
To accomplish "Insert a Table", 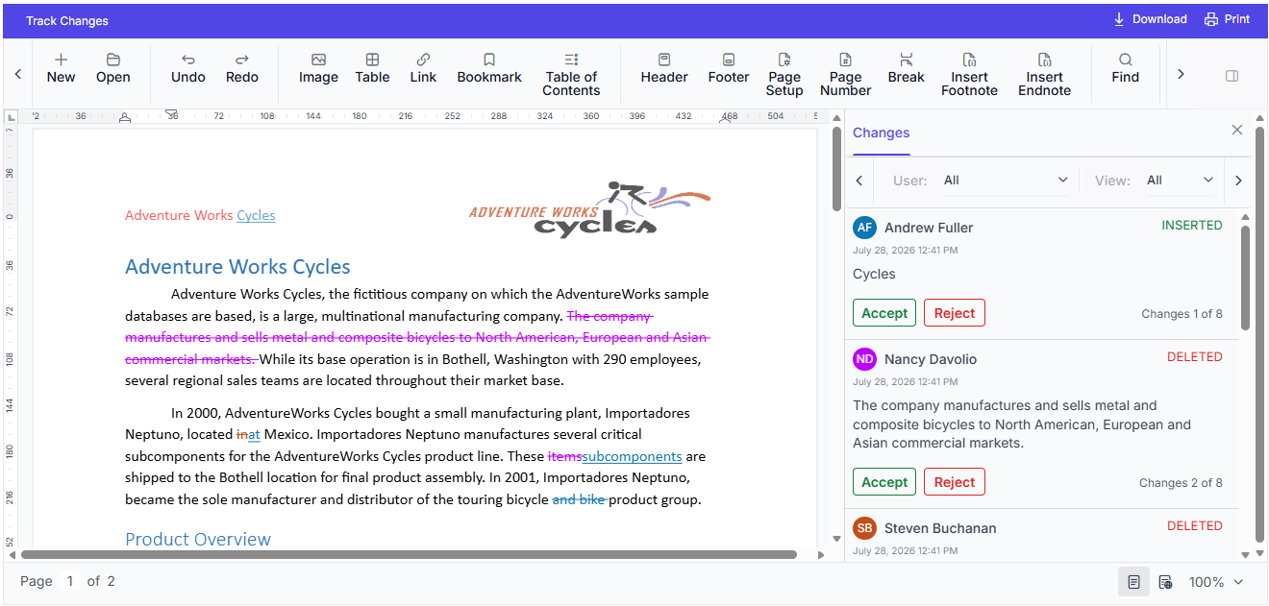I will click(372, 69).
